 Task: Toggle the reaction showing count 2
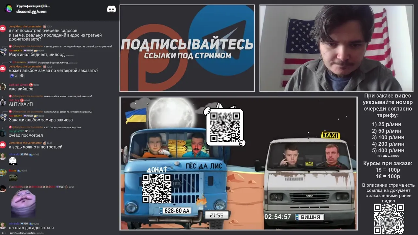[x=13, y=76]
